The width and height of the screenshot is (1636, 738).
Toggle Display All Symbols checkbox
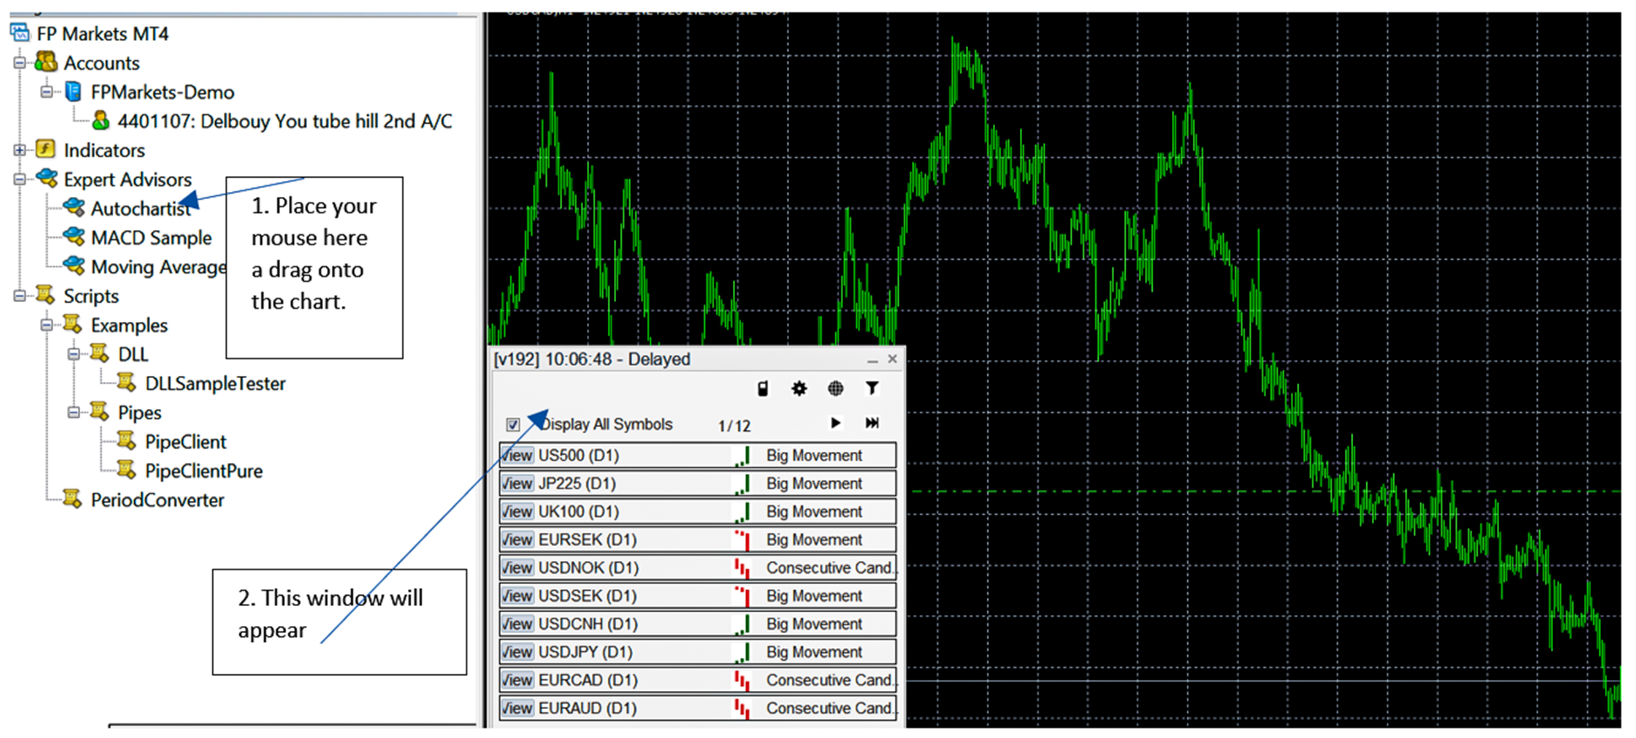(513, 424)
